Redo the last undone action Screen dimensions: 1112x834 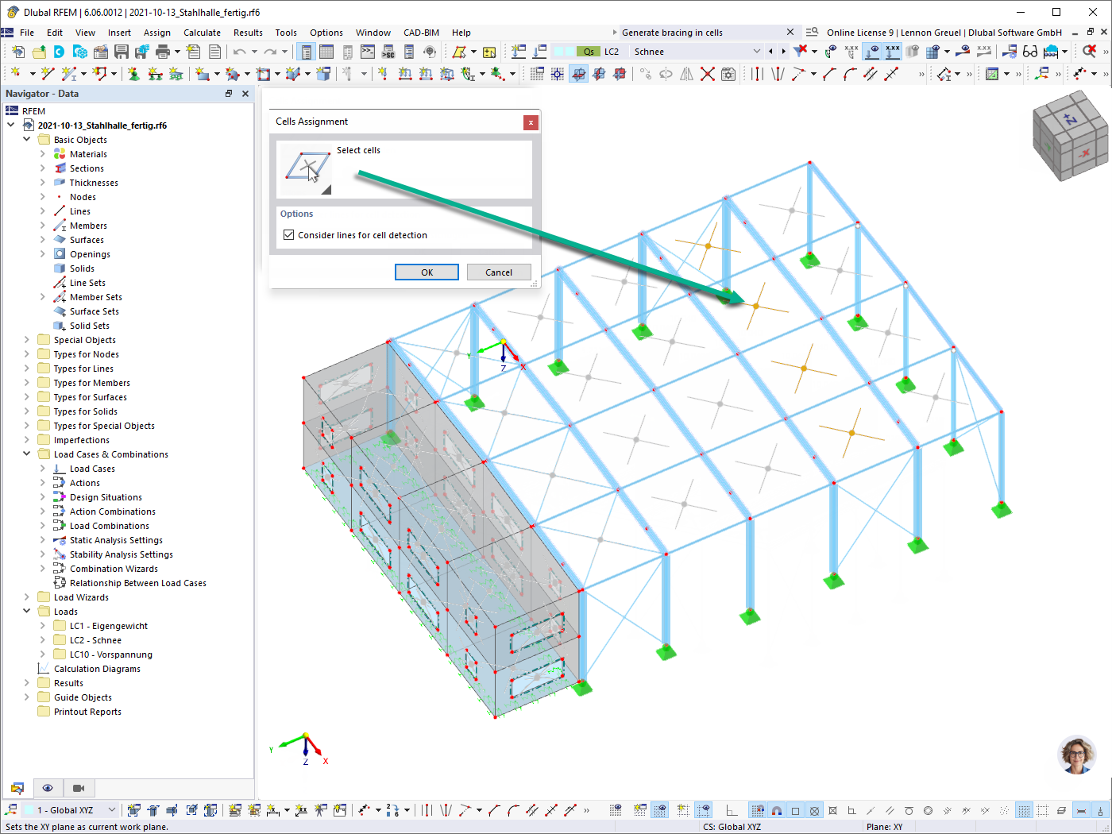270,52
